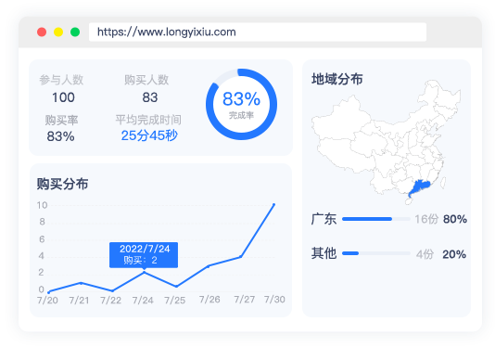Click the 7/27 data point on chart
Viewport: 495px width, 347px height.
tap(241, 257)
